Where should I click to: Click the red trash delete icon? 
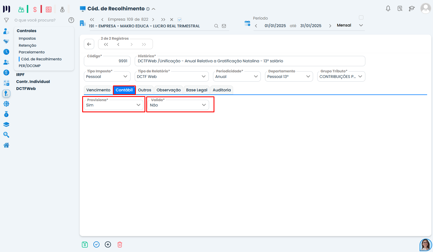click(120, 244)
